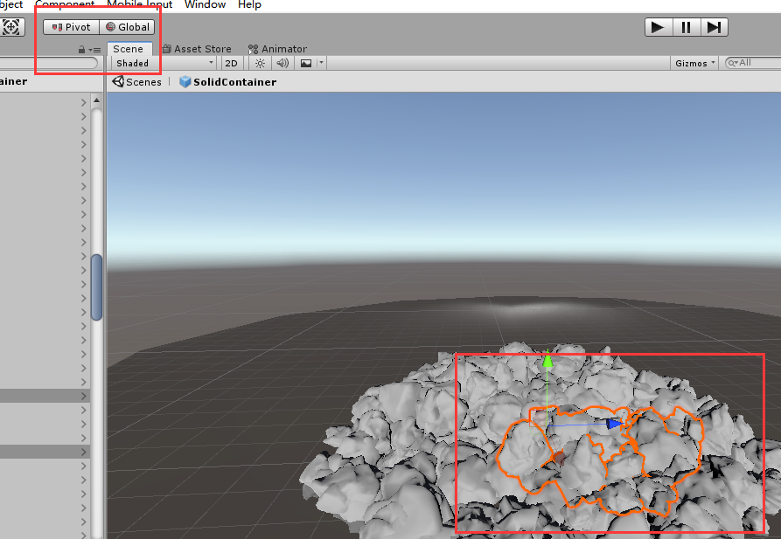Image resolution: width=781 pixels, height=539 pixels.
Task: Select the transform tool icon top-left
Action: point(13,27)
